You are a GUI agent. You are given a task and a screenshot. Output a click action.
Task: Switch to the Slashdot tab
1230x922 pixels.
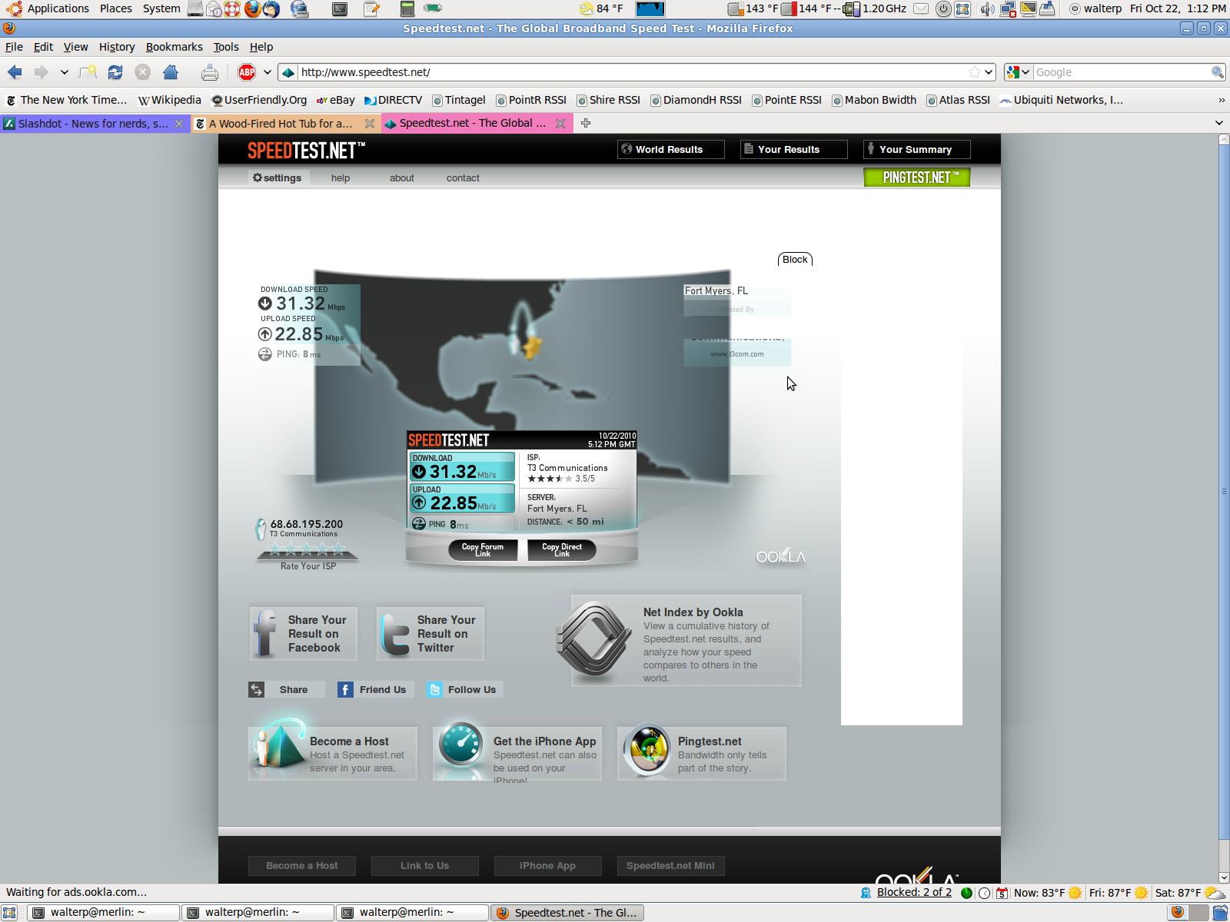pos(92,123)
